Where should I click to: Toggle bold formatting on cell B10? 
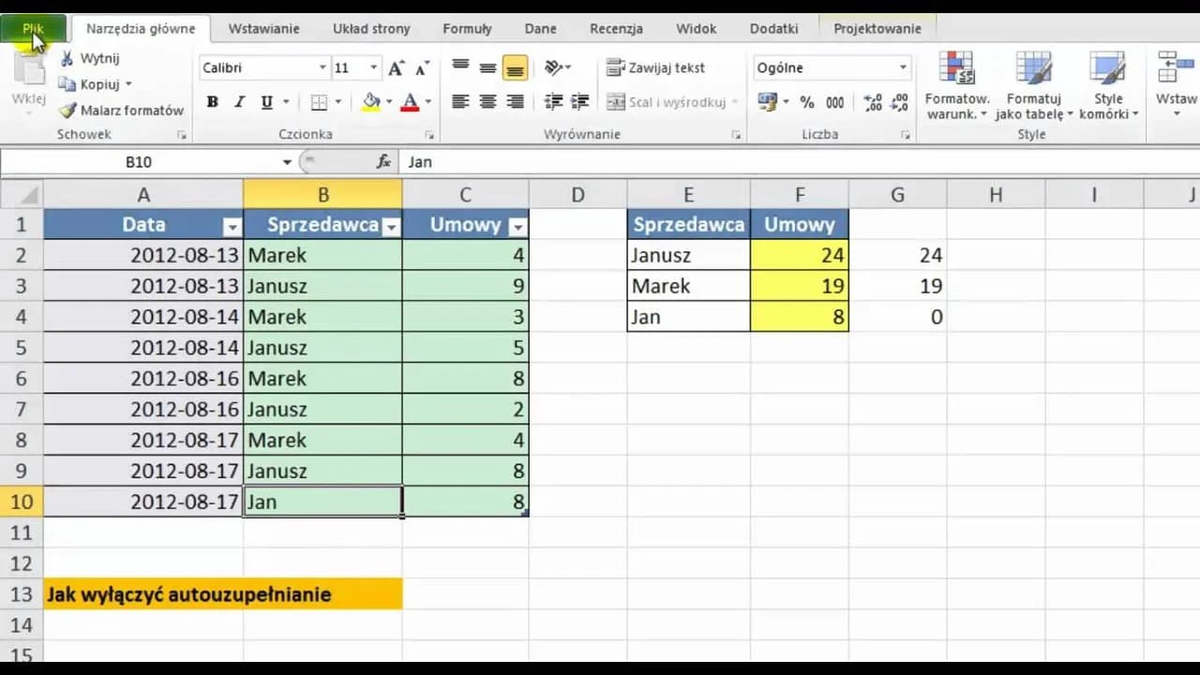[213, 101]
